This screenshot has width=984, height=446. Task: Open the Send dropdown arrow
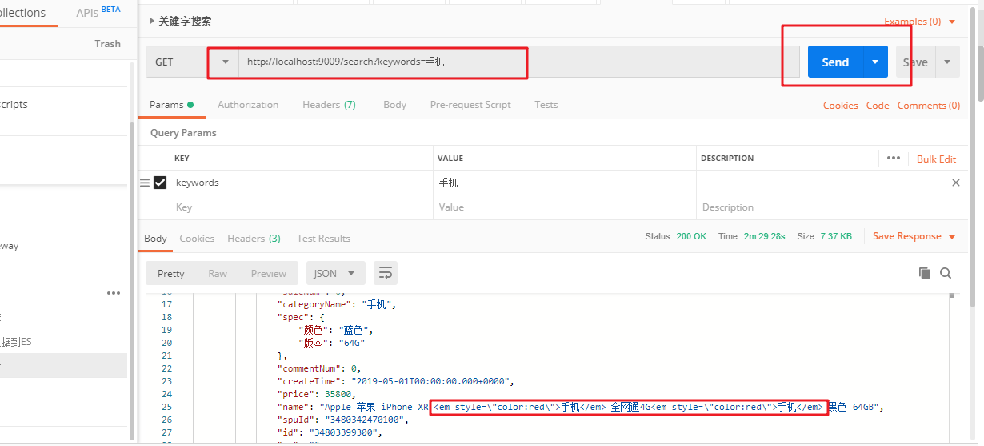875,62
